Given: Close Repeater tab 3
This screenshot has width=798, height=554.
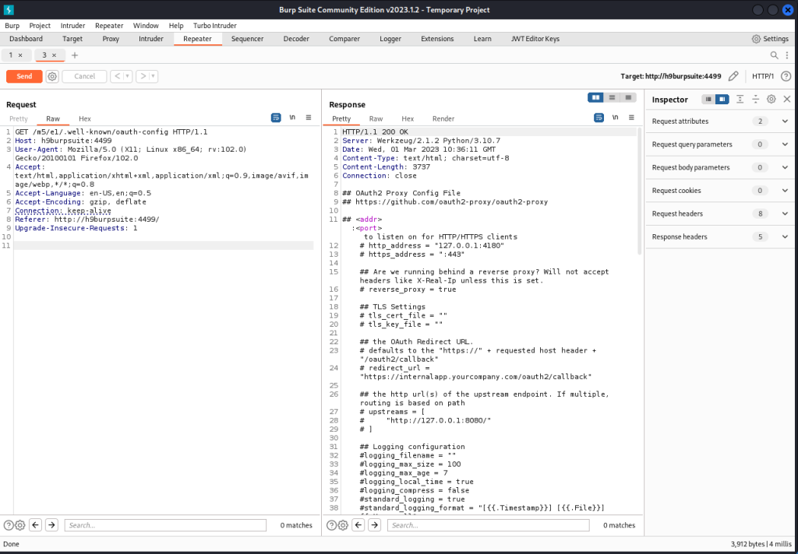Looking at the screenshot, I should 54,55.
